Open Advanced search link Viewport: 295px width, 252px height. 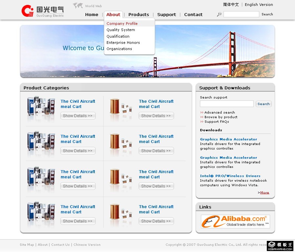click(220, 112)
